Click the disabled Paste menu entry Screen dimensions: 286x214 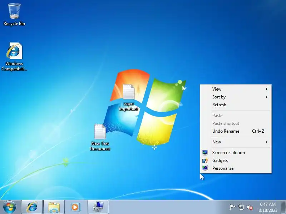pos(236,116)
